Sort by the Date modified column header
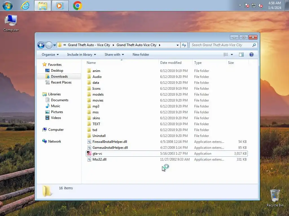Screen dimensions: 289x216 [x=171, y=63]
